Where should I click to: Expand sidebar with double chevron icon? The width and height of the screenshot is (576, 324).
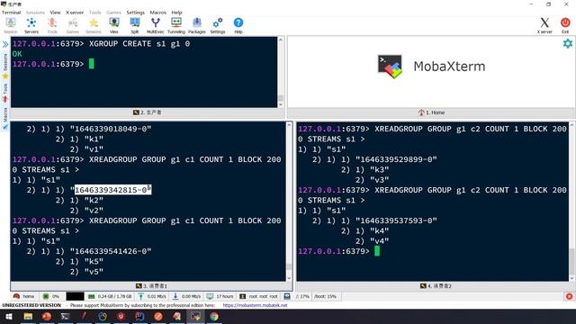[x=5, y=45]
